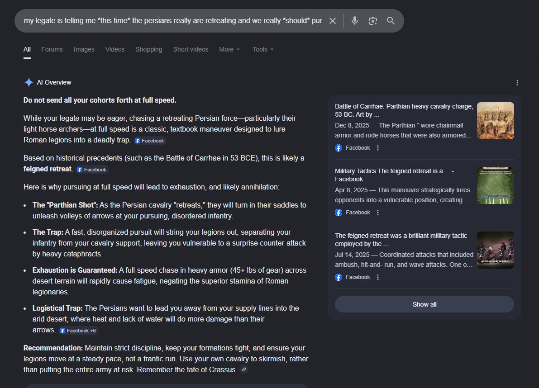The width and height of the screenshot is (539, 388).
Task: Switch to the Images tab
Action: point(84,49)
